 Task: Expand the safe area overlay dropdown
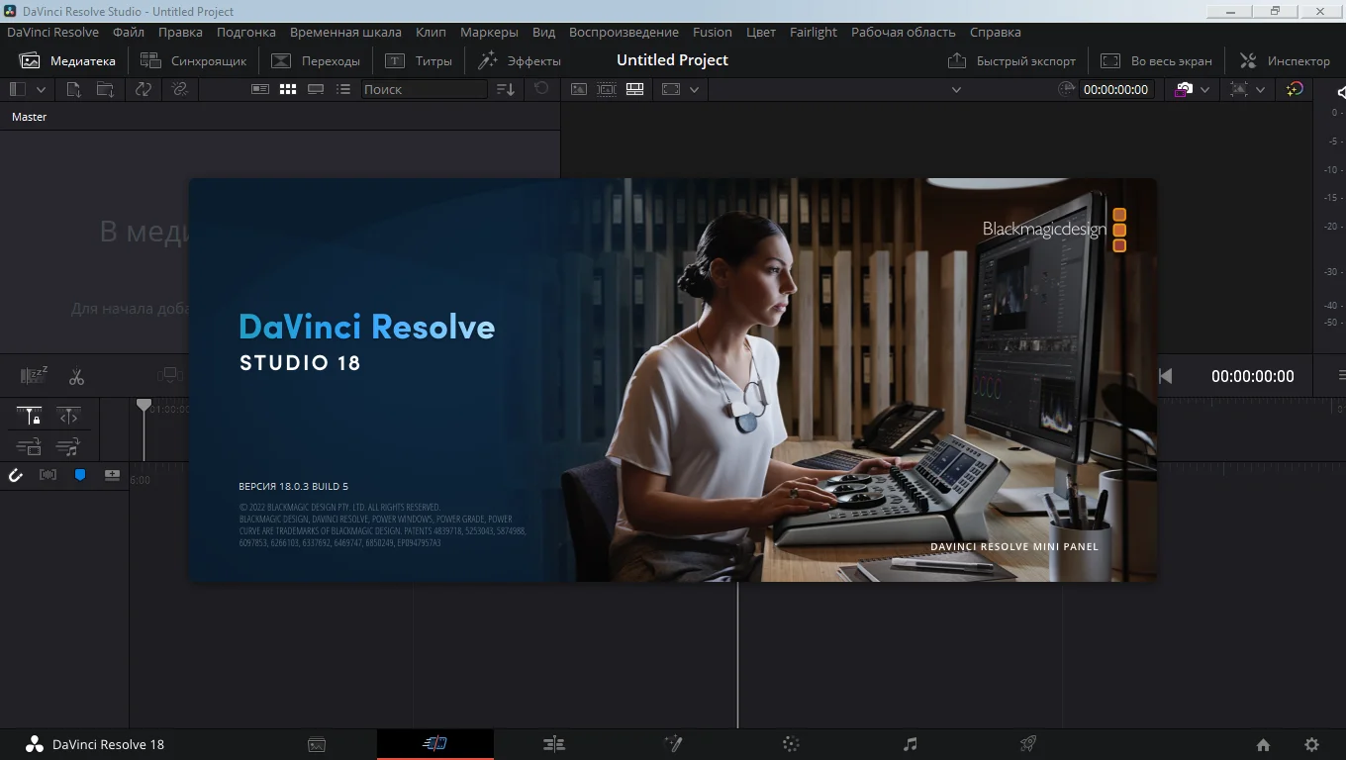tap(694, 89)
